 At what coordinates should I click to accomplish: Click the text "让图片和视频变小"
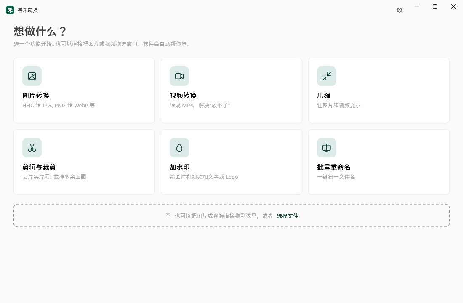(x=339, y=106)
